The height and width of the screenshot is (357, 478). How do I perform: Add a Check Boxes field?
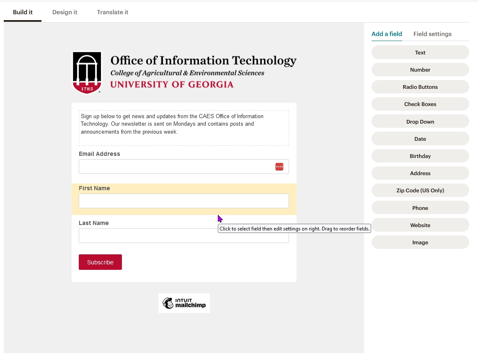420,104
